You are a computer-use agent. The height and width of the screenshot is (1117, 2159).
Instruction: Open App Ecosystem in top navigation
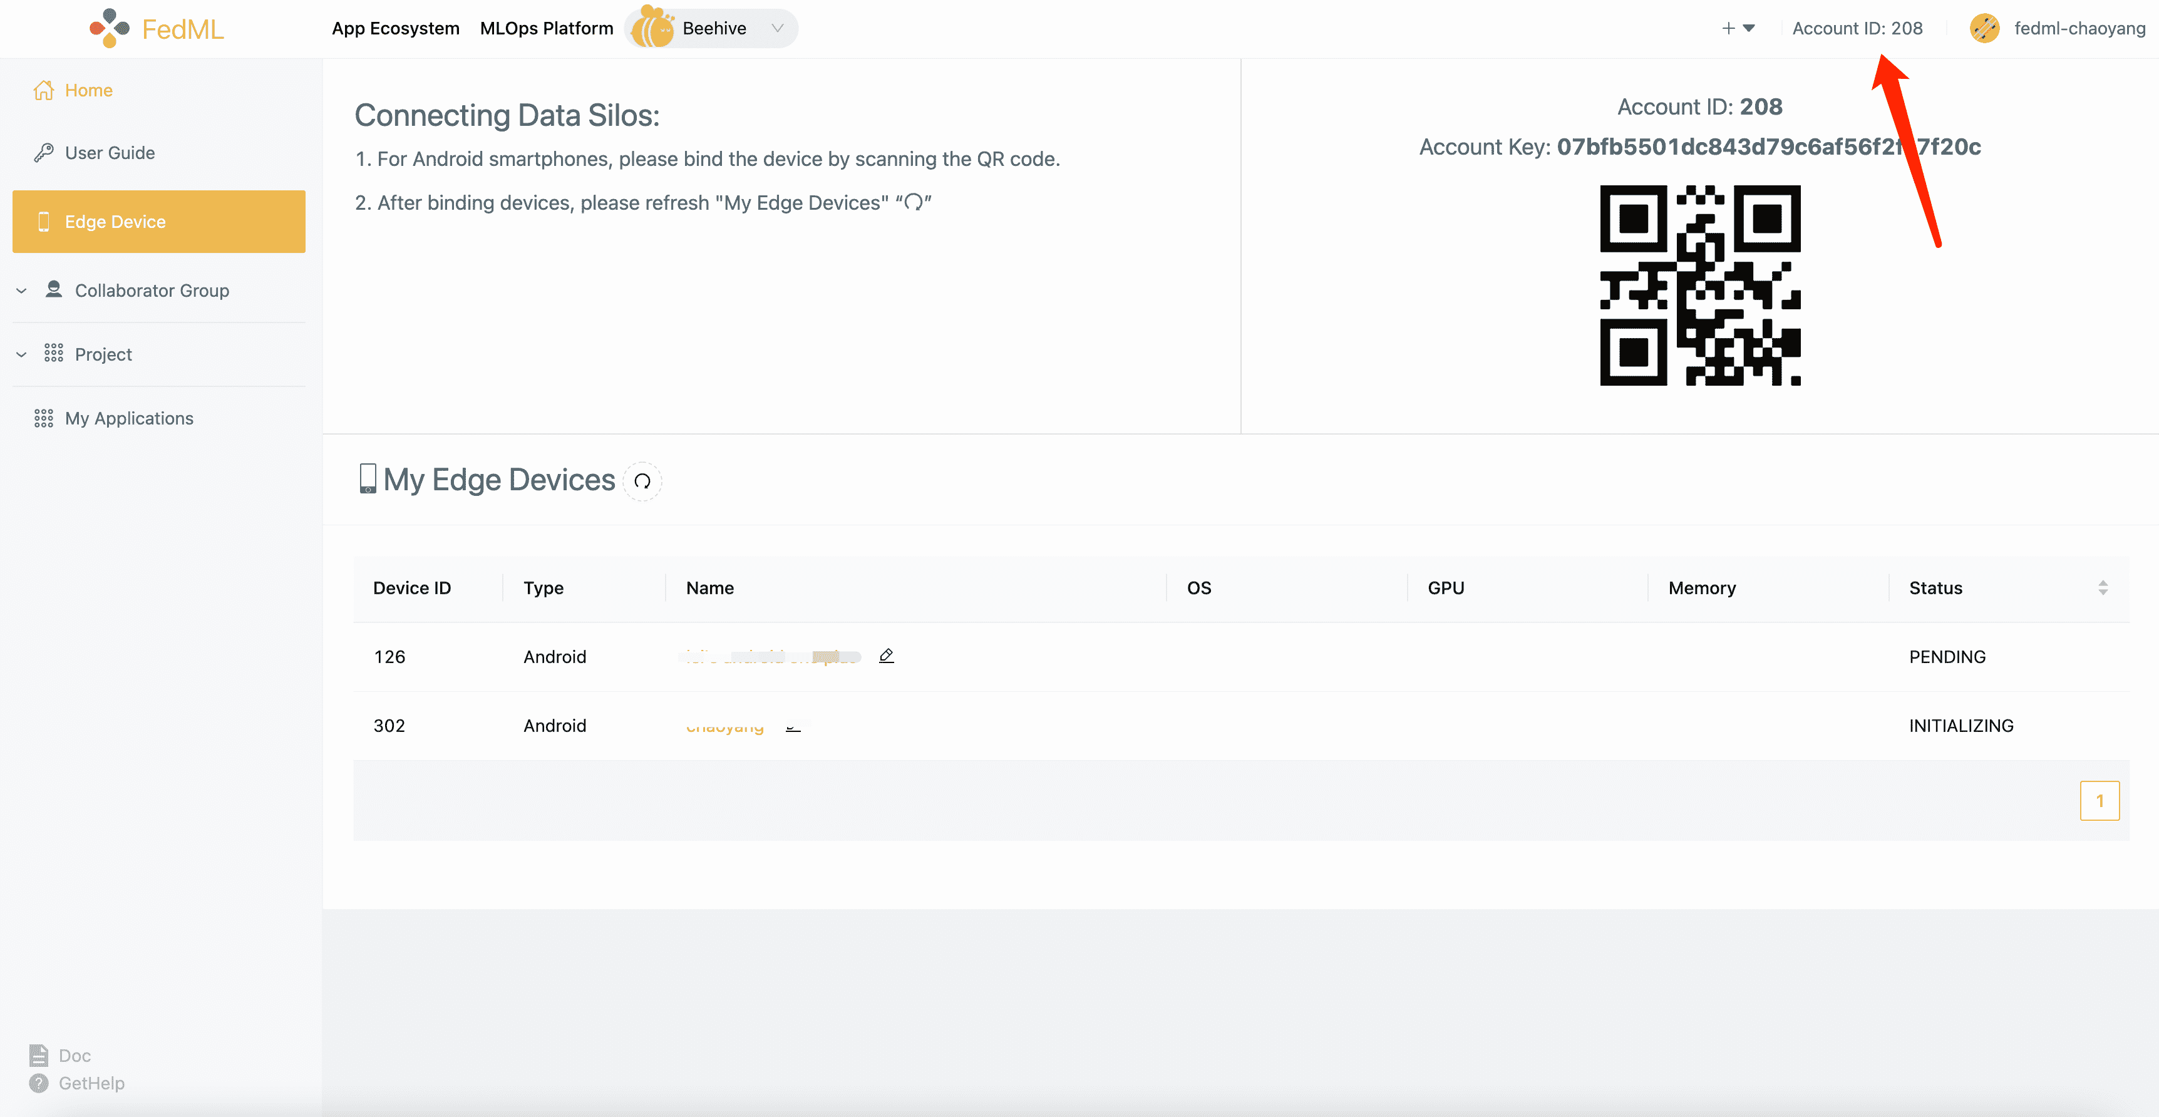396,29
